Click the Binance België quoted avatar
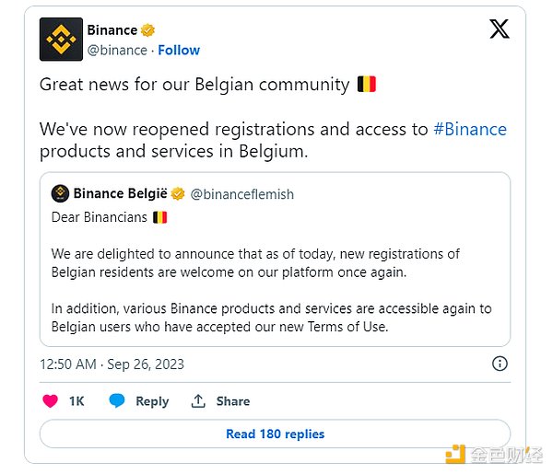 [x=60, y=193]
